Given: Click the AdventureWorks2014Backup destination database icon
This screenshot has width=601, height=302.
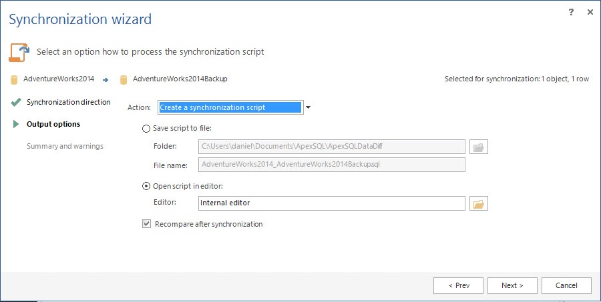Looking at the screenshot, I should point(123,79).
